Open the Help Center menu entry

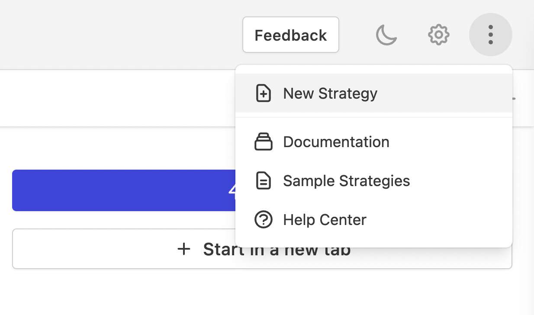pyautogui.click(x=374, y=220)
